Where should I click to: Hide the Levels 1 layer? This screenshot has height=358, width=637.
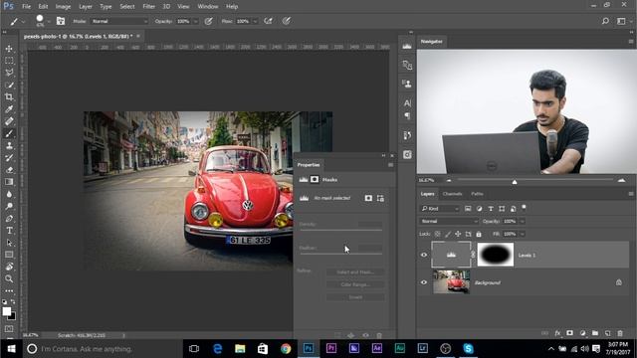pyautogui.click(x=424, y=255)
